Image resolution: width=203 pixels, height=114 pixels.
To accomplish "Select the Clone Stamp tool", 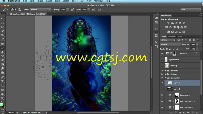I will point(2,52).
